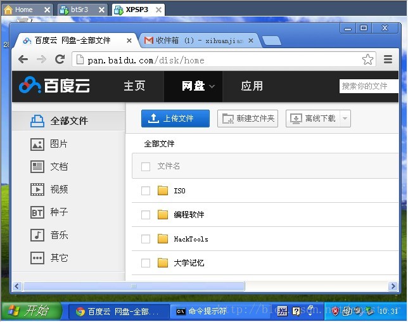Click the browser forward arrow
Image resolution: width=408 pixels, height=322 pixels.
click(41, 60)
